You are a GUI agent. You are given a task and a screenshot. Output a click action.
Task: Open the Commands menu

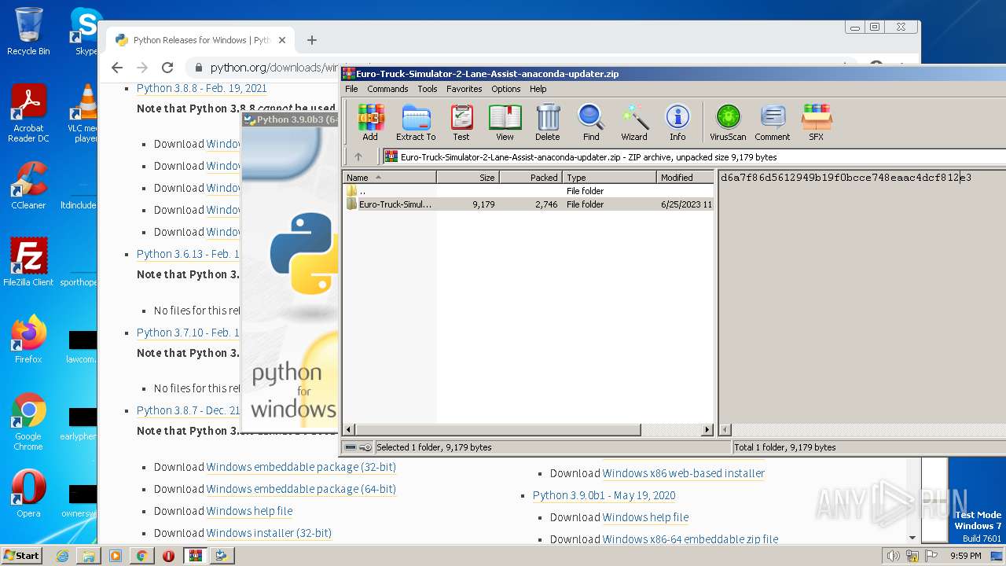point(387,89)
